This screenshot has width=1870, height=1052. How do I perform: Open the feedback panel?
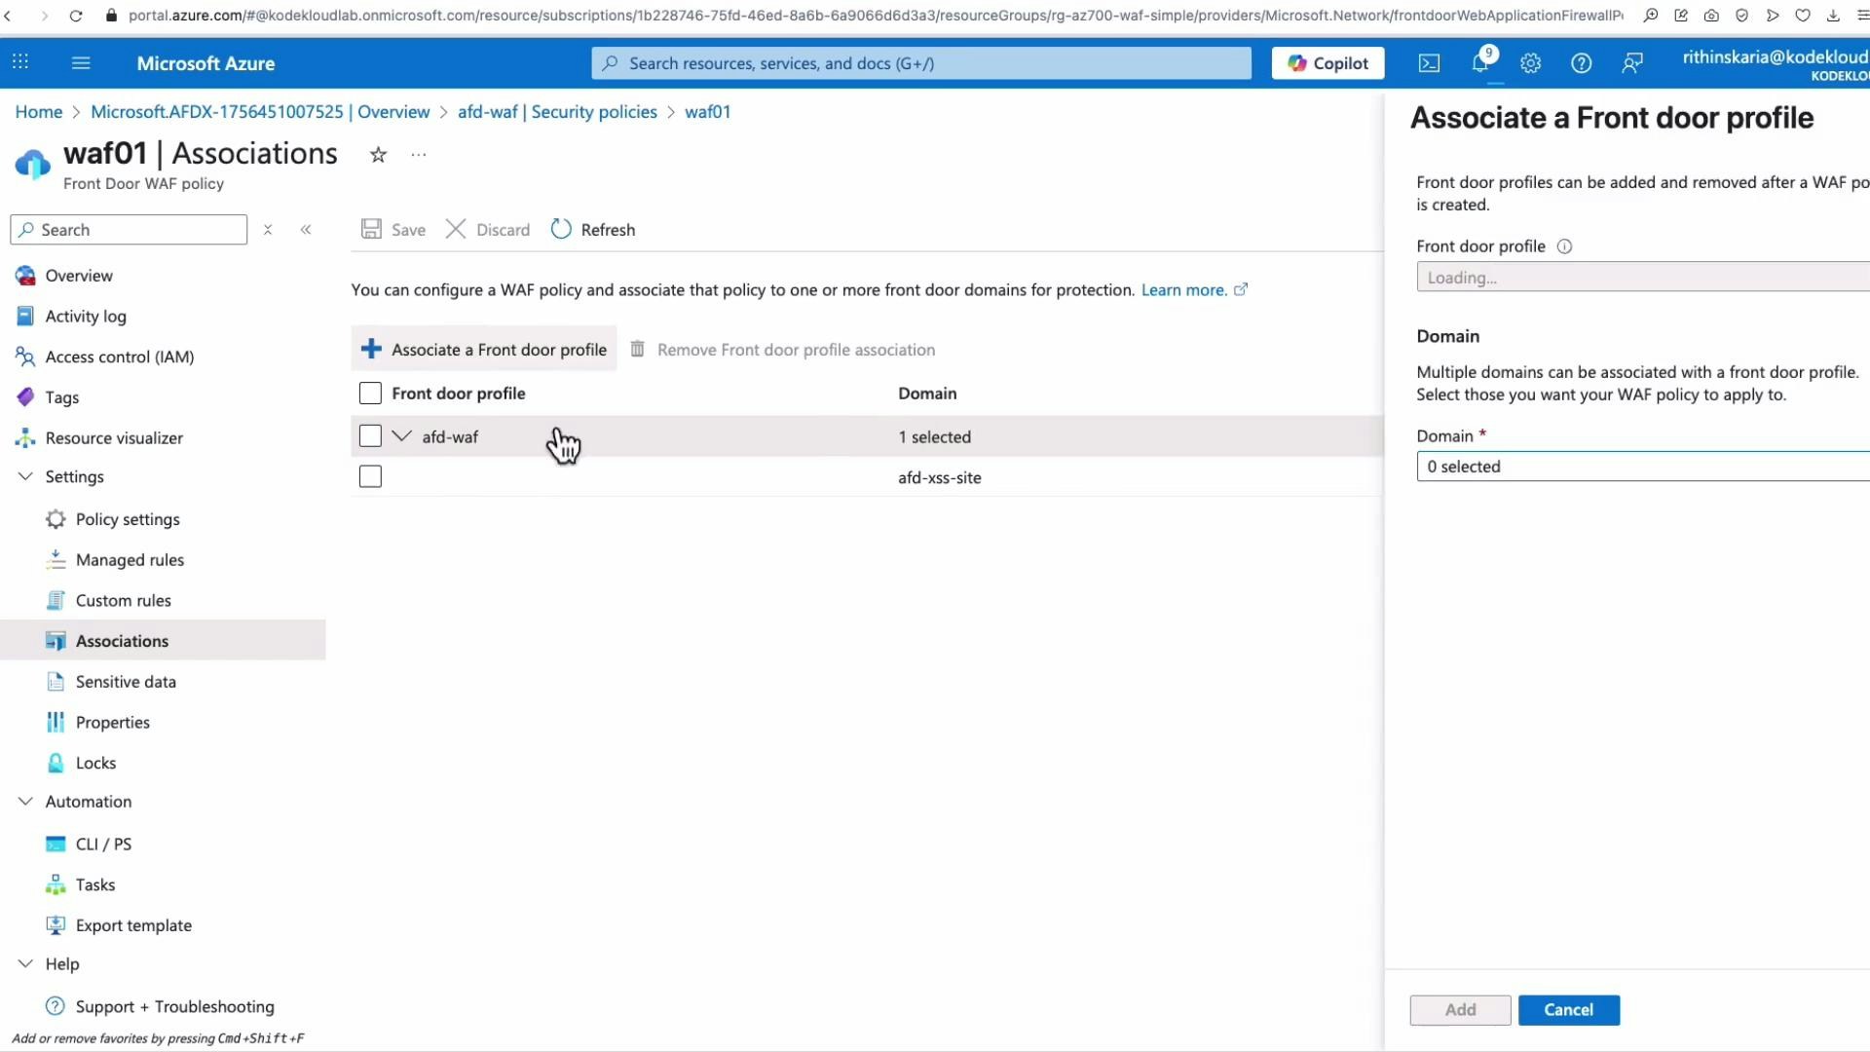[1631, 62]
